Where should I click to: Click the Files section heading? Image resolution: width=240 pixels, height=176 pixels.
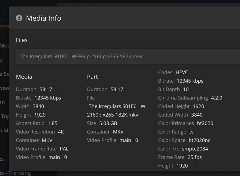[22, 40]
